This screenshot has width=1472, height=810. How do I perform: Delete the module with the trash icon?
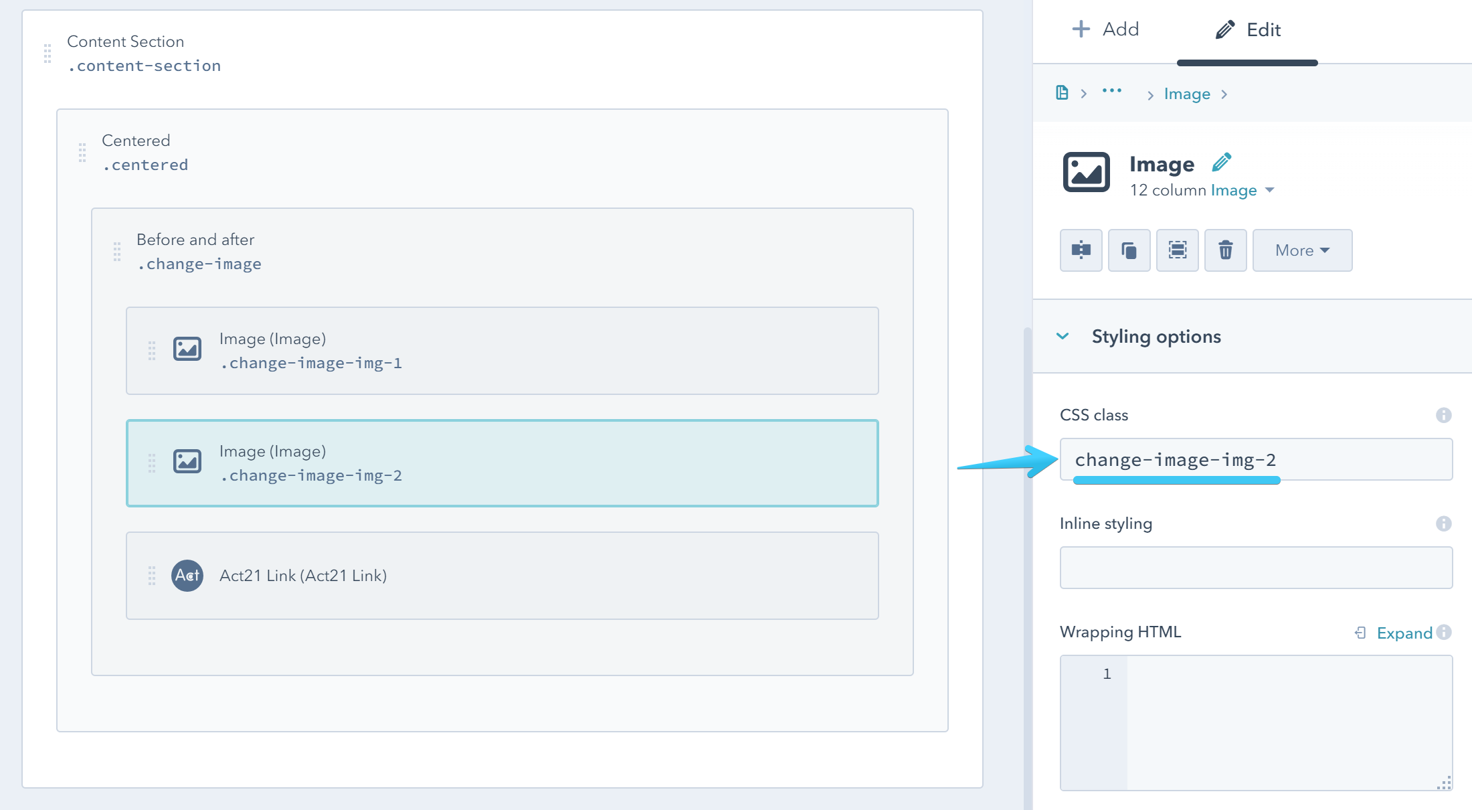1225,250
